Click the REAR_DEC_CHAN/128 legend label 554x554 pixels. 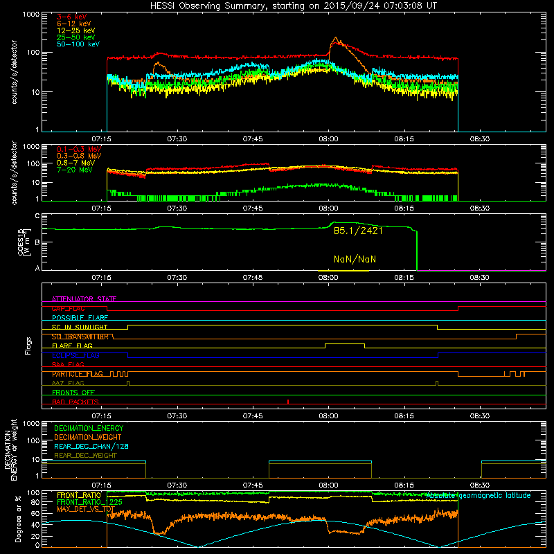pyautogui.click(x=91, y=446)
